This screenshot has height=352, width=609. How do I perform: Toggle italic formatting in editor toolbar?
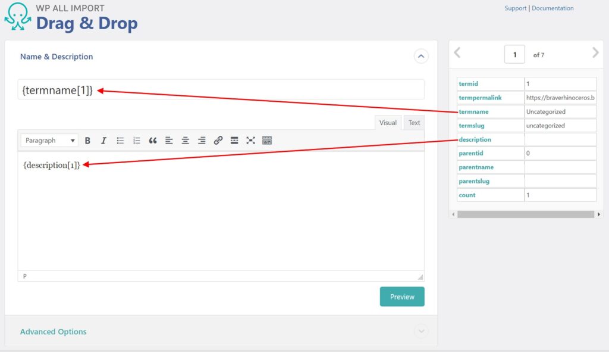point(103,141)
